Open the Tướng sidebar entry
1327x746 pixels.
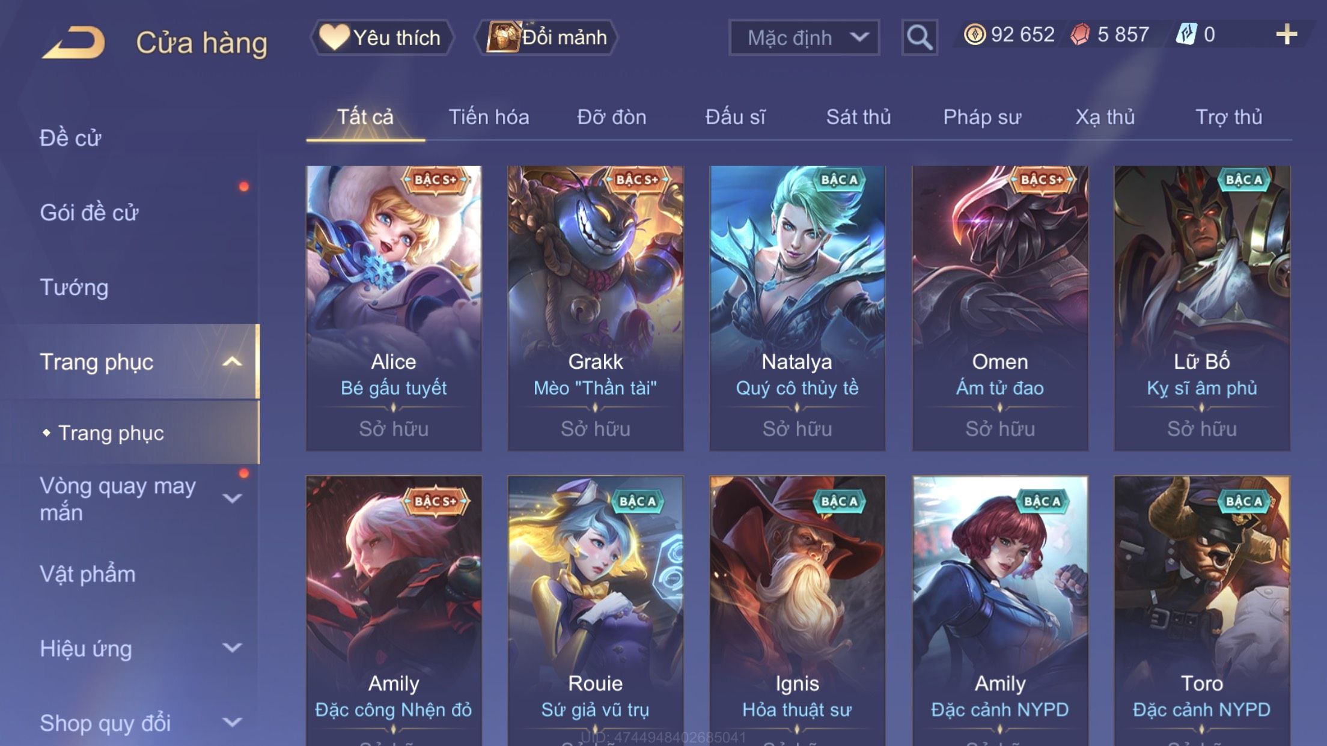(74, 287)
